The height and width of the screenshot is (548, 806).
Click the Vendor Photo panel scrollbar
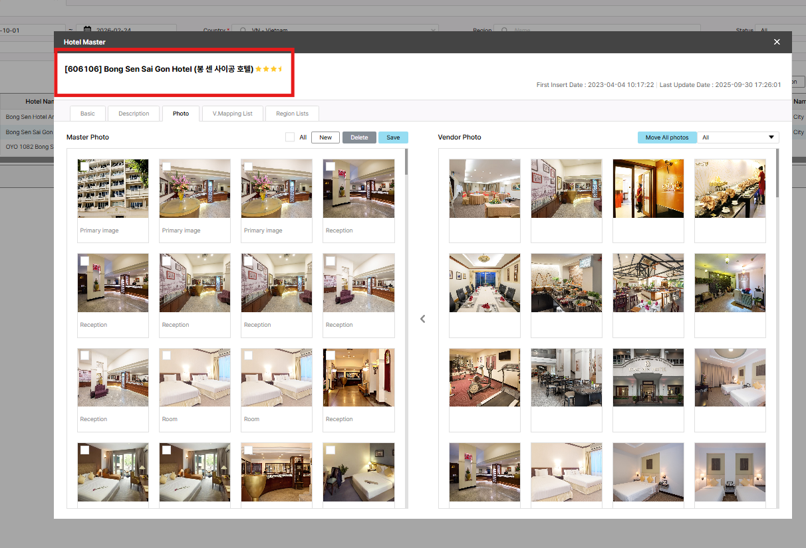click(777, 173)
